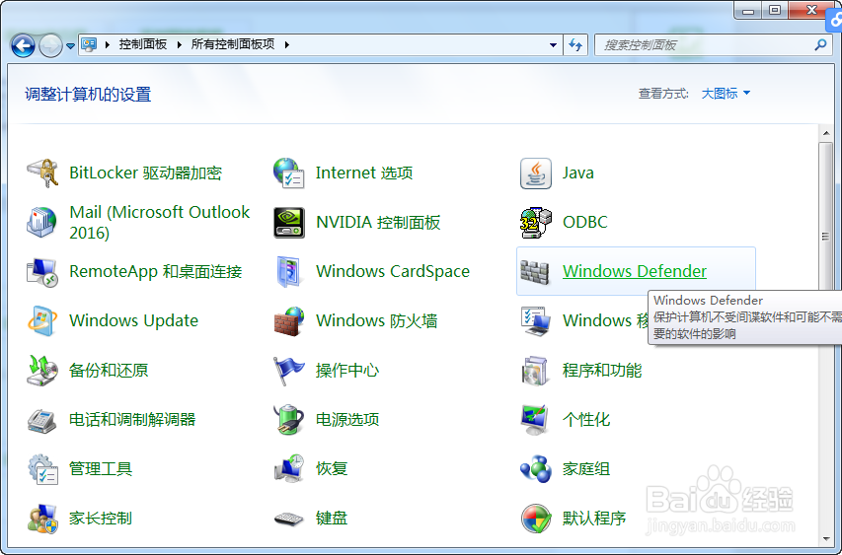Click the refresh button beside address bar
Image resolution: width=842 pixels, height=555 pixels.
[x=575, y=45]
